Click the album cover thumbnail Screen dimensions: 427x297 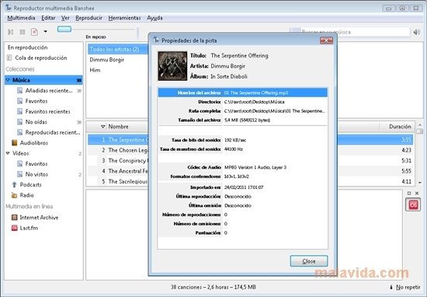pos(172,66)
